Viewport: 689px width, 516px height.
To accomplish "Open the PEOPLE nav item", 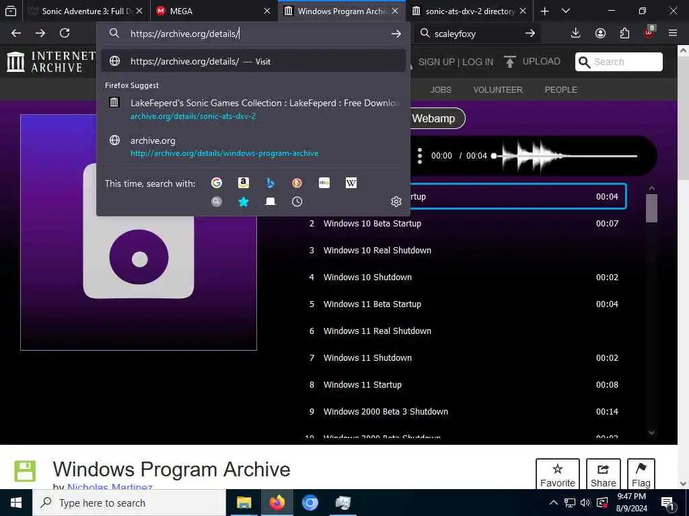I will pos(560,90).
